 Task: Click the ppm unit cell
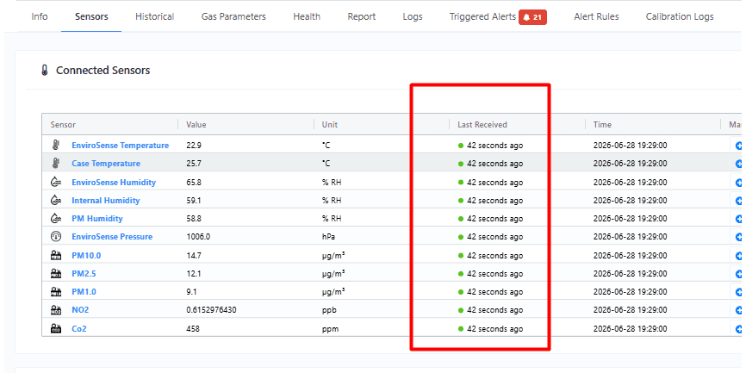pos(330,329)
